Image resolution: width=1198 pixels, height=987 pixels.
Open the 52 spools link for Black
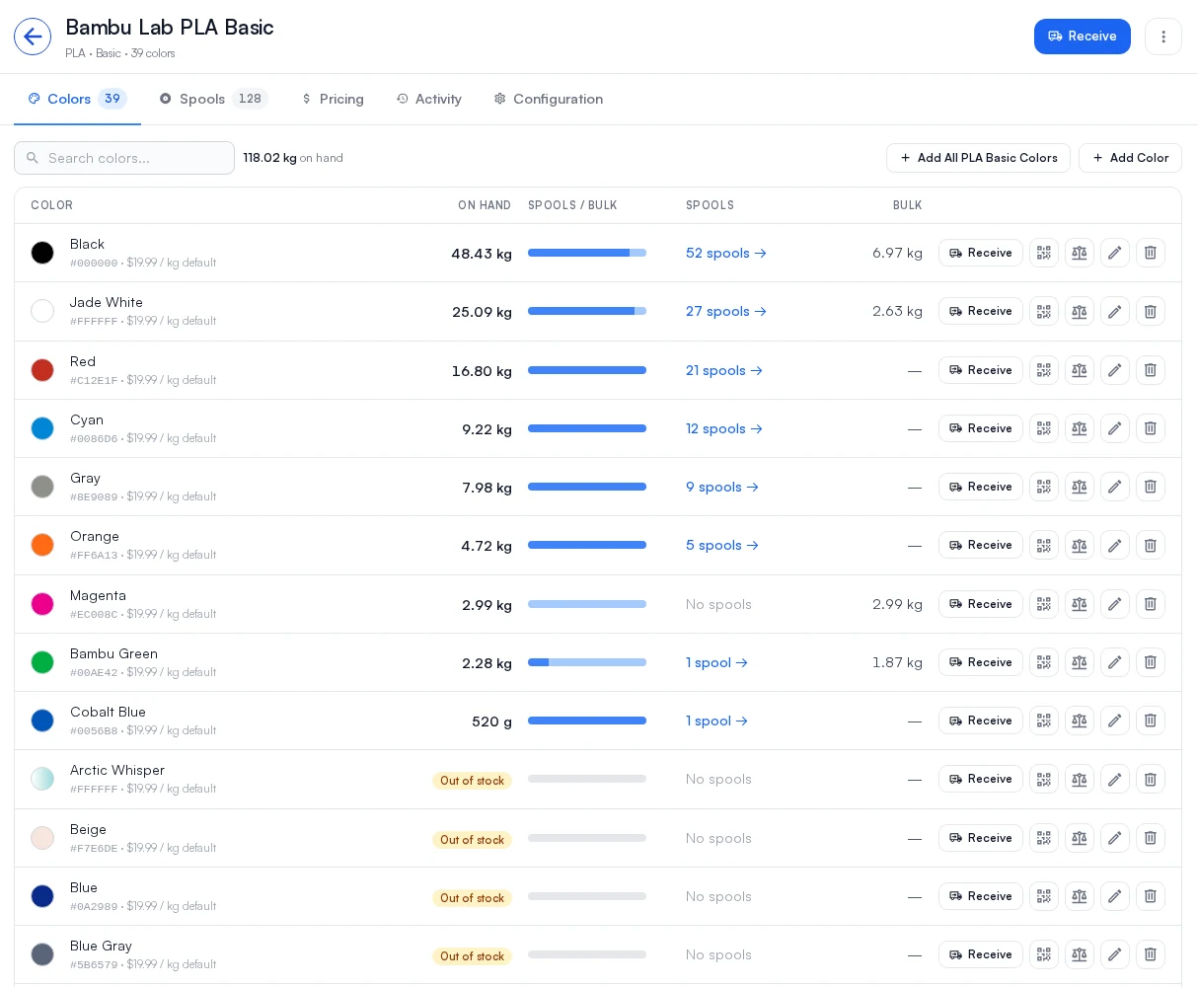coord(726,253)
